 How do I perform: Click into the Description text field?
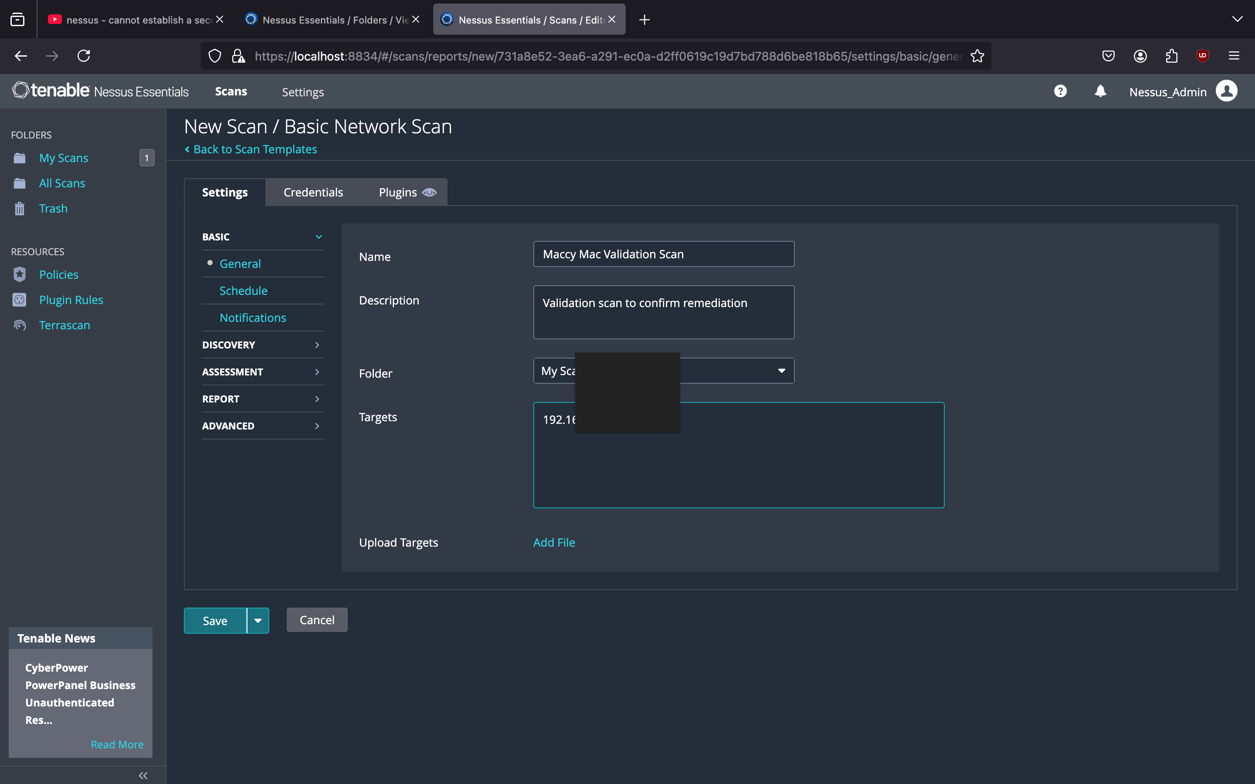pos(663,312)
